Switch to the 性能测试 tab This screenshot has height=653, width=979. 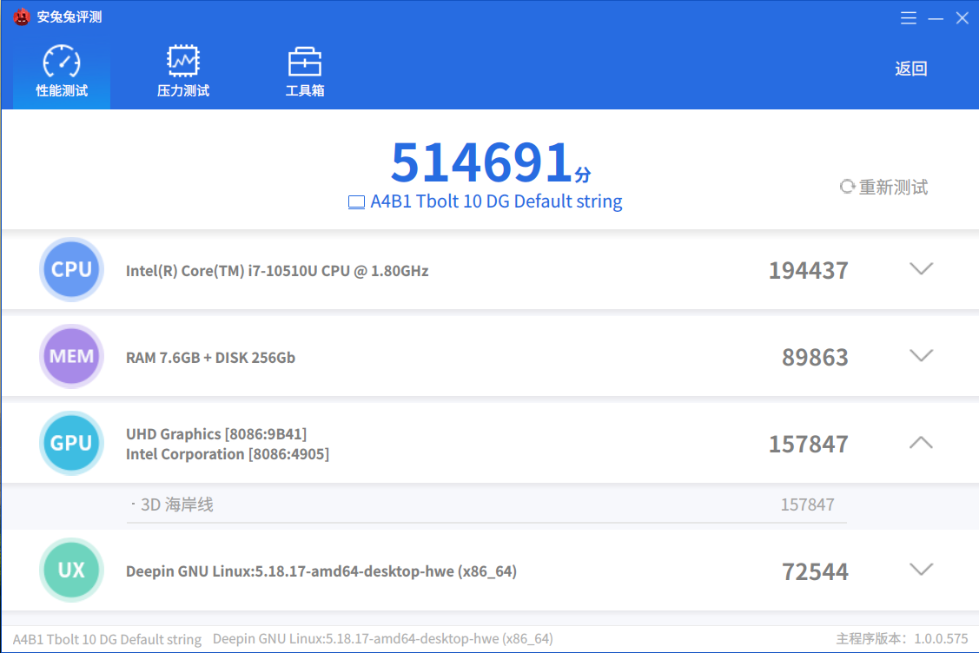click(x=60, y=89)
